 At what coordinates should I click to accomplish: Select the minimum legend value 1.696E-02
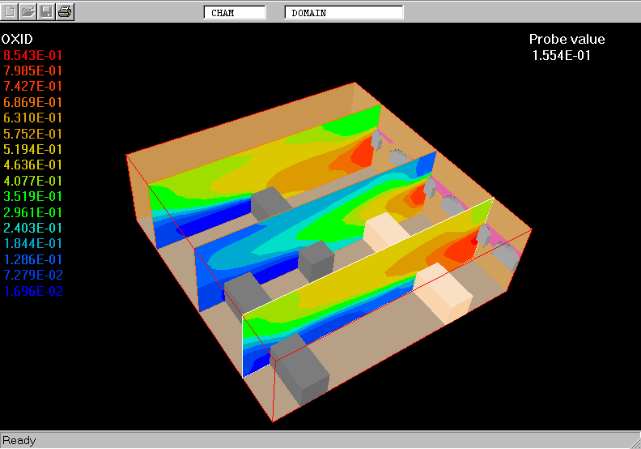click(33, 291)
